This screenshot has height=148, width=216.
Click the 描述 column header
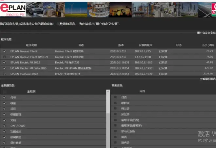click(x=81, y=45)
